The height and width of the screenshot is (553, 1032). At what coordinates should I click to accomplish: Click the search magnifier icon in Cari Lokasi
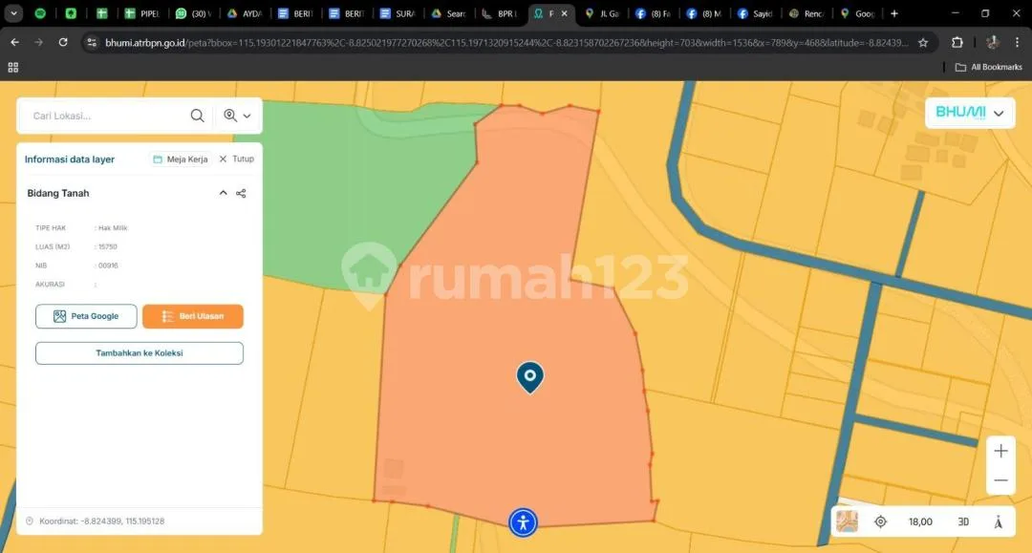click(x=197, y=116)
